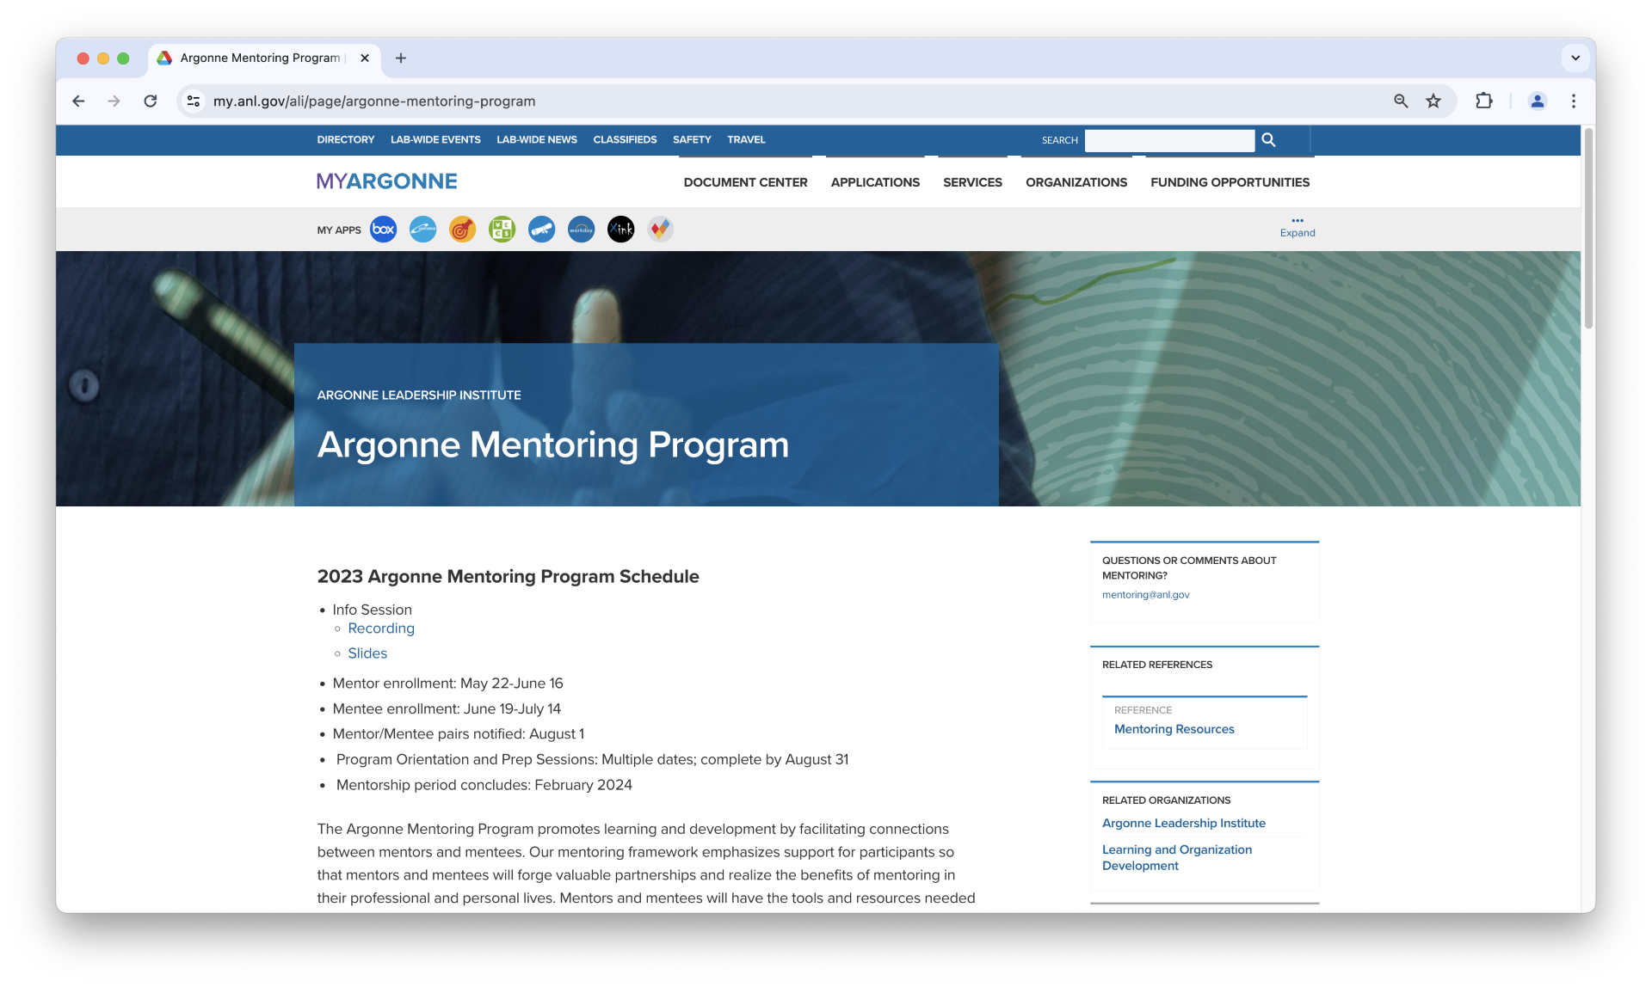Open Learning and Organization Development link
The height and width of the screenshot is (987, 1652).
pyautogui.click(x=1176, y=857)
